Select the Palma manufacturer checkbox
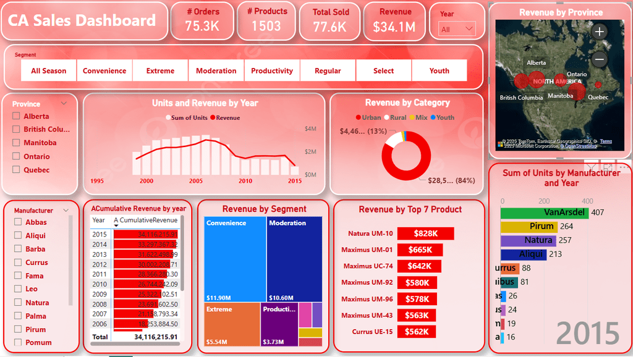 (18, 316)
